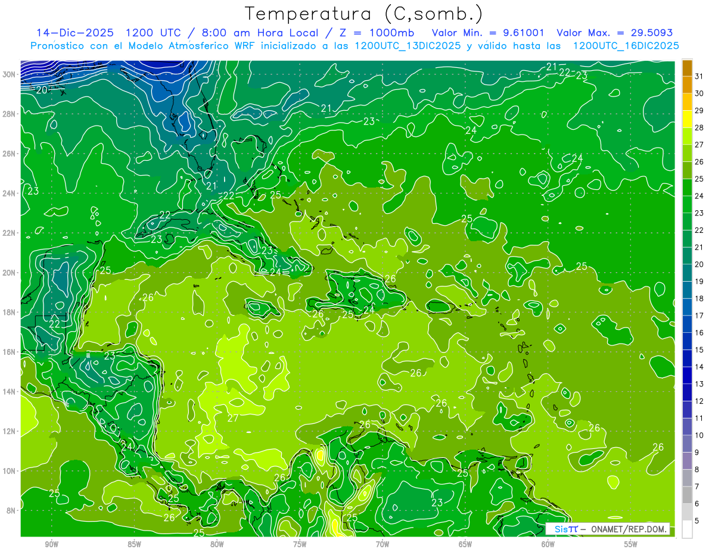Click the '22N' latitude axis label
Image resolution: width=715 pixels, height=552 pixels.
tap(10, 233)
